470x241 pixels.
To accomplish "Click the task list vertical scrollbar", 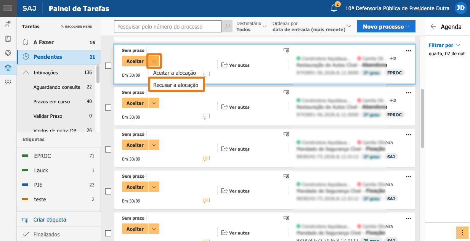I will [422, 119].
